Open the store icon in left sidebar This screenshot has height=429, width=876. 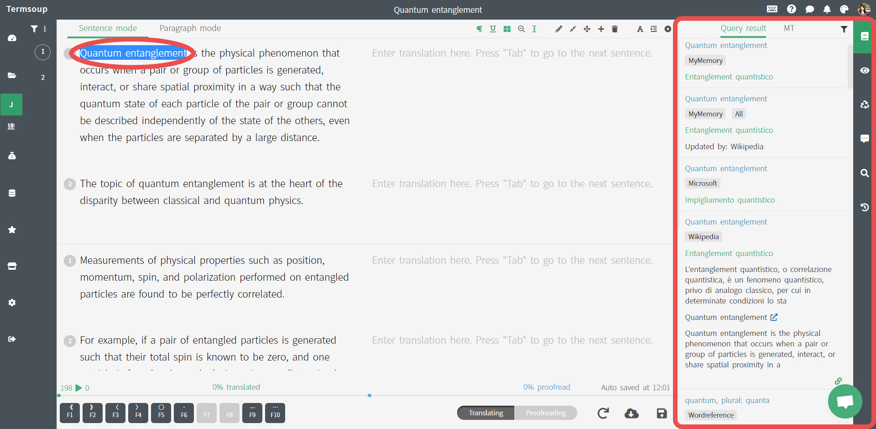click(x=12, y=266)
